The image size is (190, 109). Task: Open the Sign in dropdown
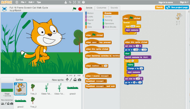tap(184, 2)
